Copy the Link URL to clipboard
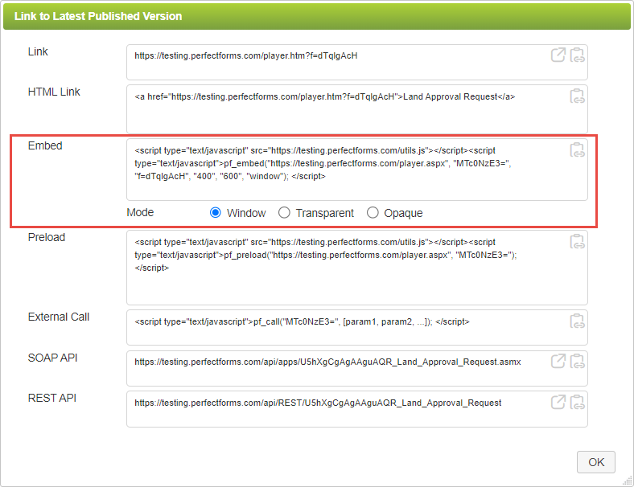Screen dimensions: 634x487 coord(577,55)
